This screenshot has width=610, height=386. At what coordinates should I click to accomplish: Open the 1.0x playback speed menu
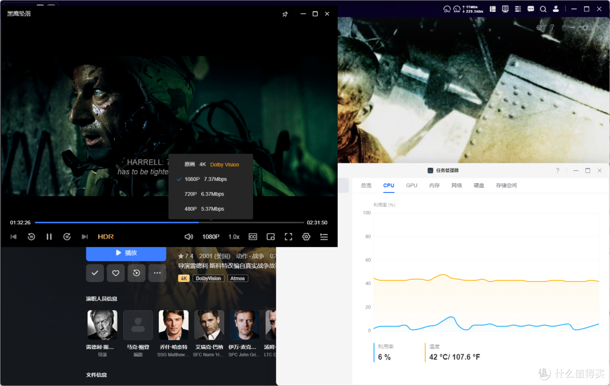coord(234,237)
